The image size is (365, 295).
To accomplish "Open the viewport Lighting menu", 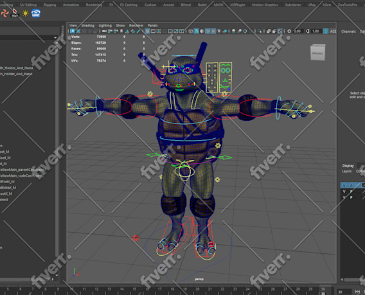I will [105, 25].
